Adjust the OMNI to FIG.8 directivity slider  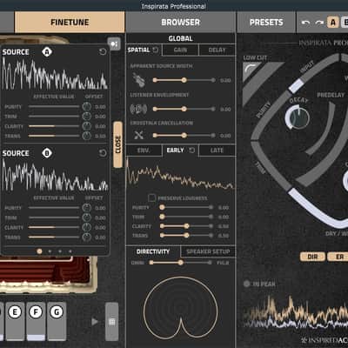180,263
